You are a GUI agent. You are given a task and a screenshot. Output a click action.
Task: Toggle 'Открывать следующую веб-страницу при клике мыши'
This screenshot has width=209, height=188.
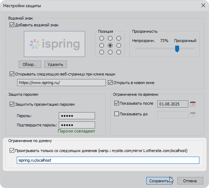12,74
